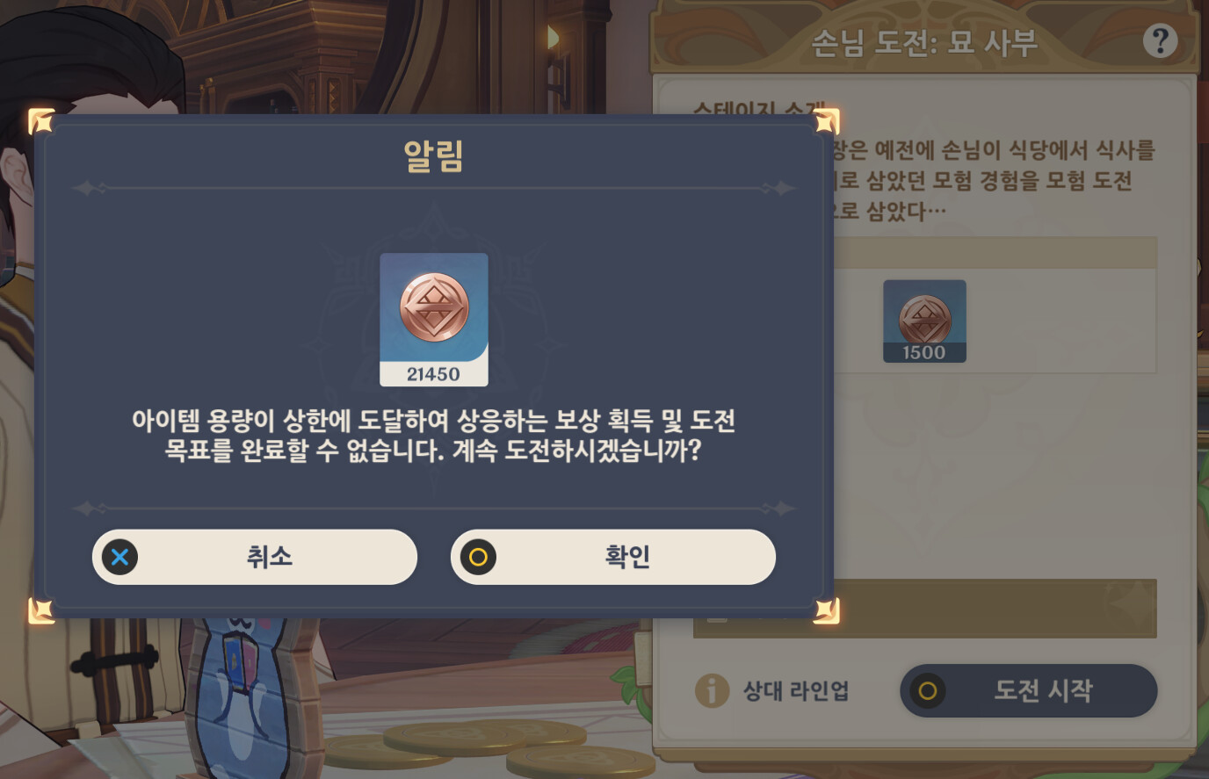Screen dimensions: 1209x779
Task: Click the blue X icon on cancel button
Action: pyautogui.click(x=119, y=557)
